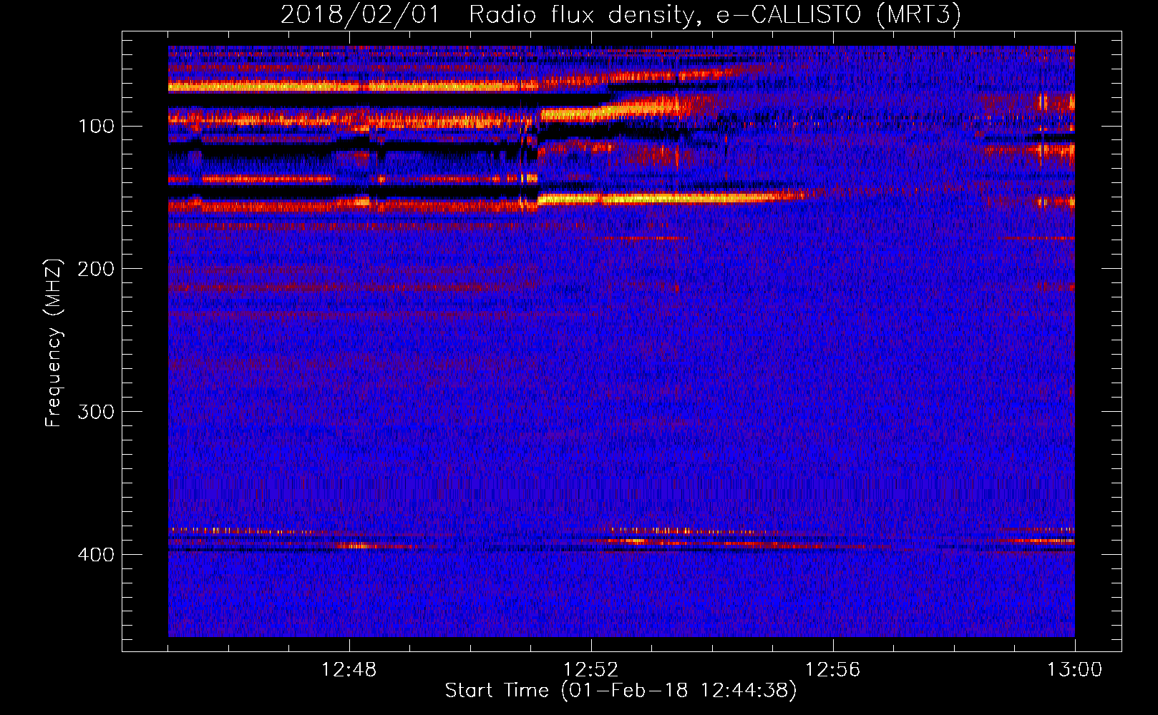Click the 300 frequency tick label

[x=96, y=412]
